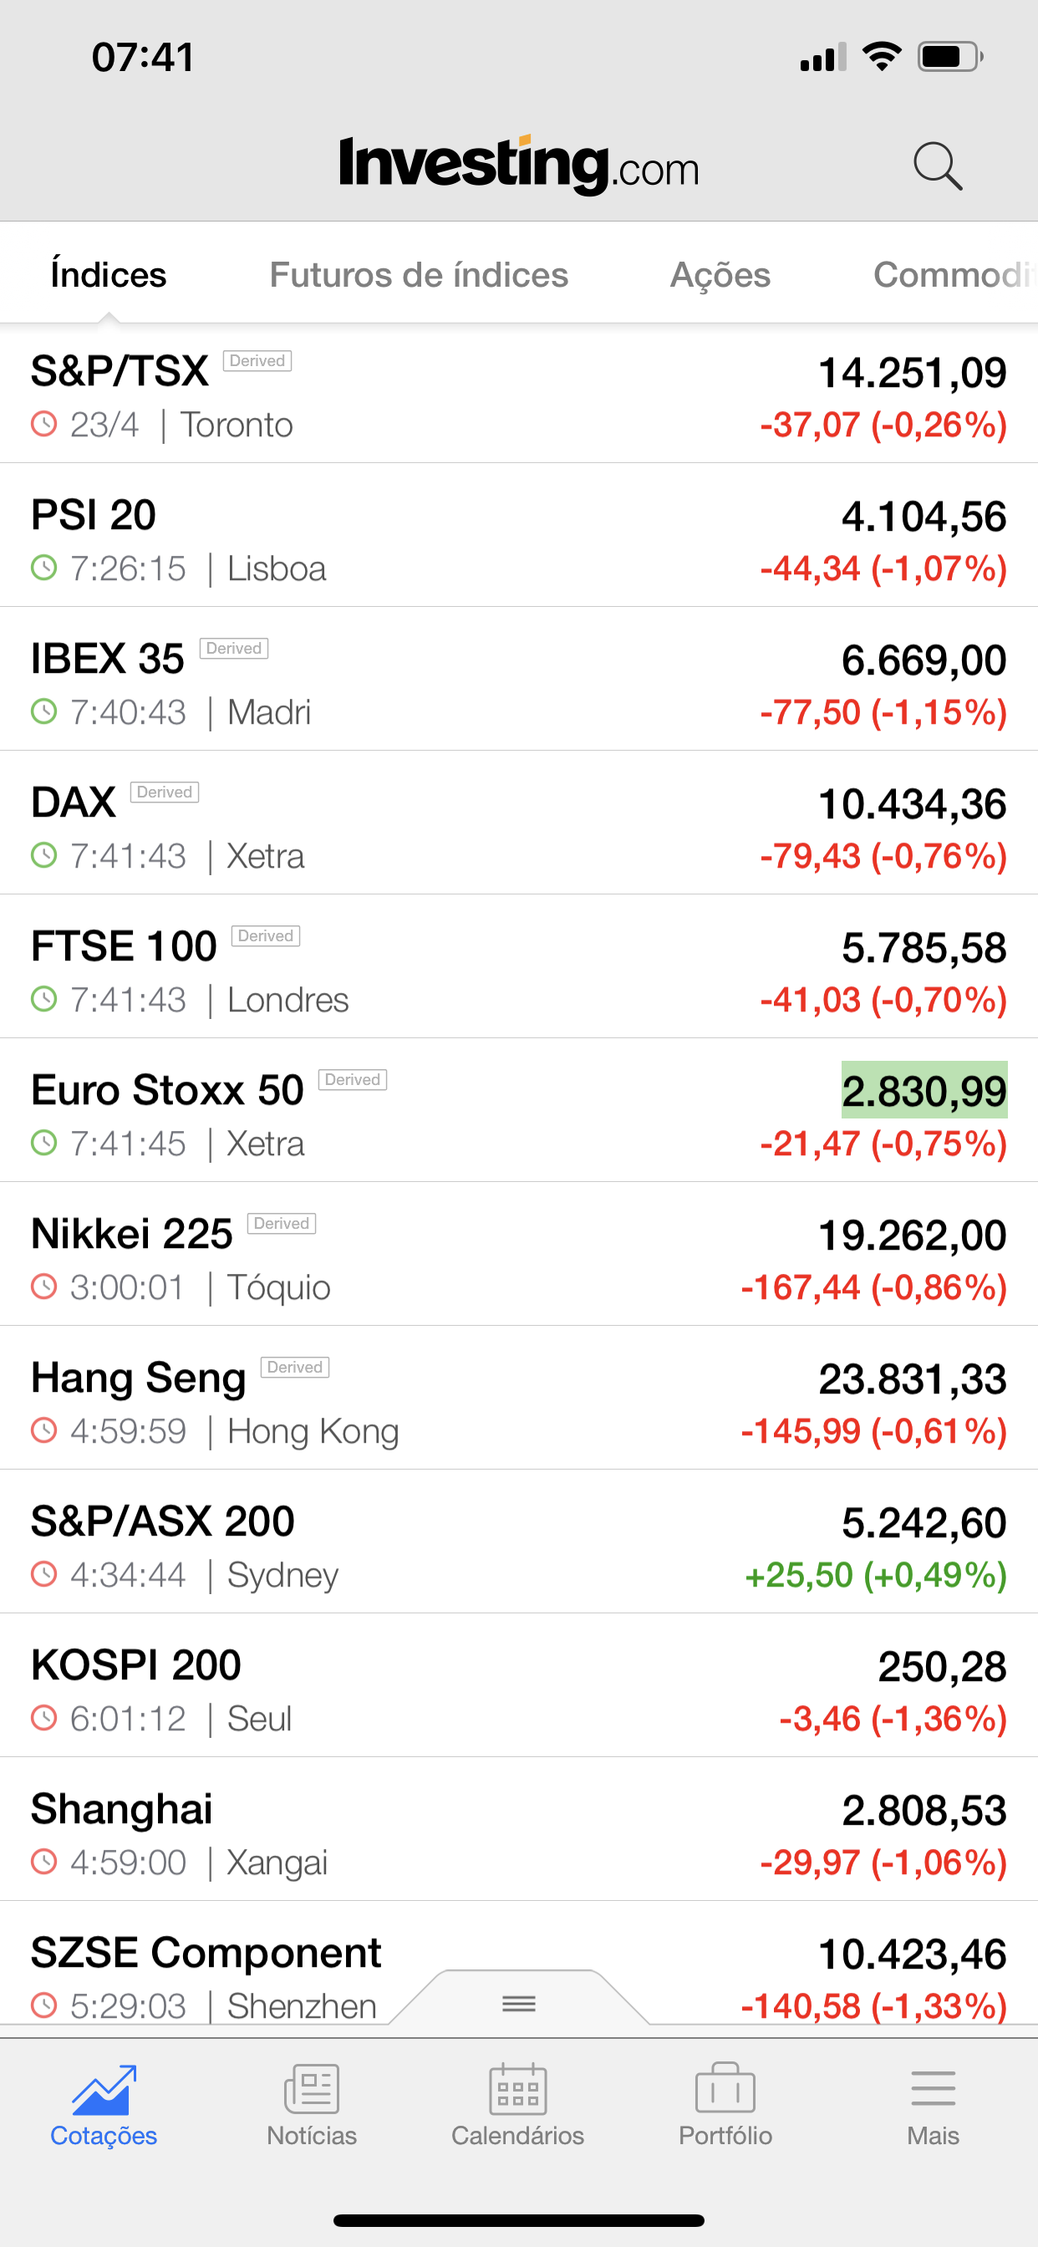Tap the highlighted Euro Stoxx 50 price
This screenshot has width=1038, height=2247.
tap(924, 1090)
